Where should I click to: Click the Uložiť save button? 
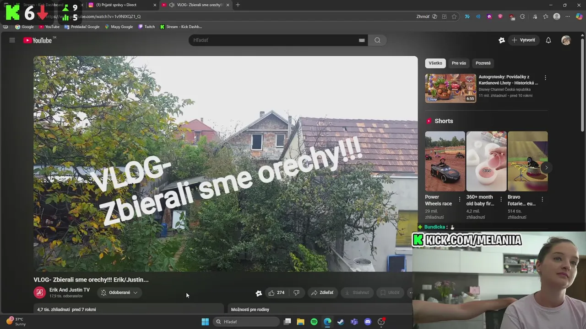coord(390,292)
